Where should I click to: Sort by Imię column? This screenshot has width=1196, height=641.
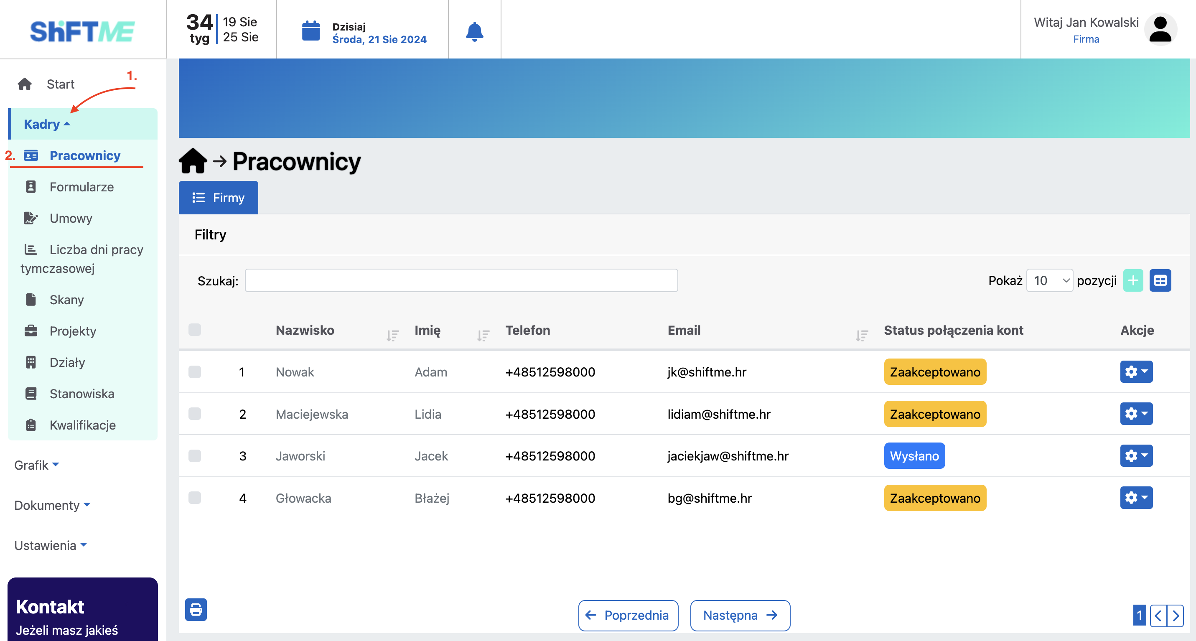(x=483, y=335)
